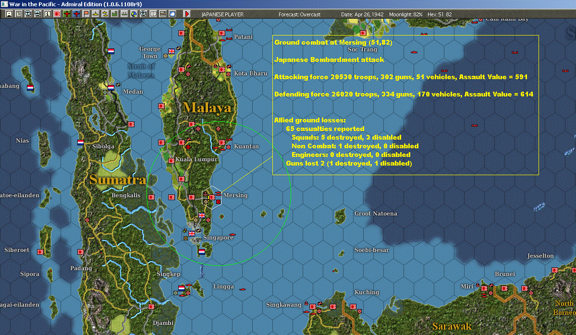The width and height of the screenshot is (576, 335).
Task: Click the ship with arrows toolbar icon
Action: click(x=124, y=14)
